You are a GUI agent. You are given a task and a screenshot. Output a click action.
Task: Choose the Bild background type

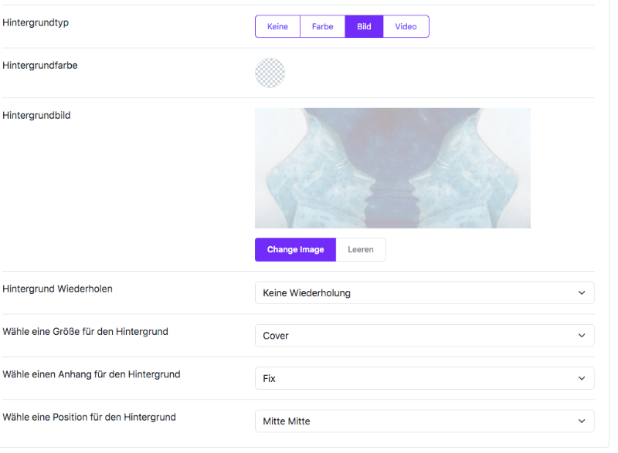click(x=364, y=26)
